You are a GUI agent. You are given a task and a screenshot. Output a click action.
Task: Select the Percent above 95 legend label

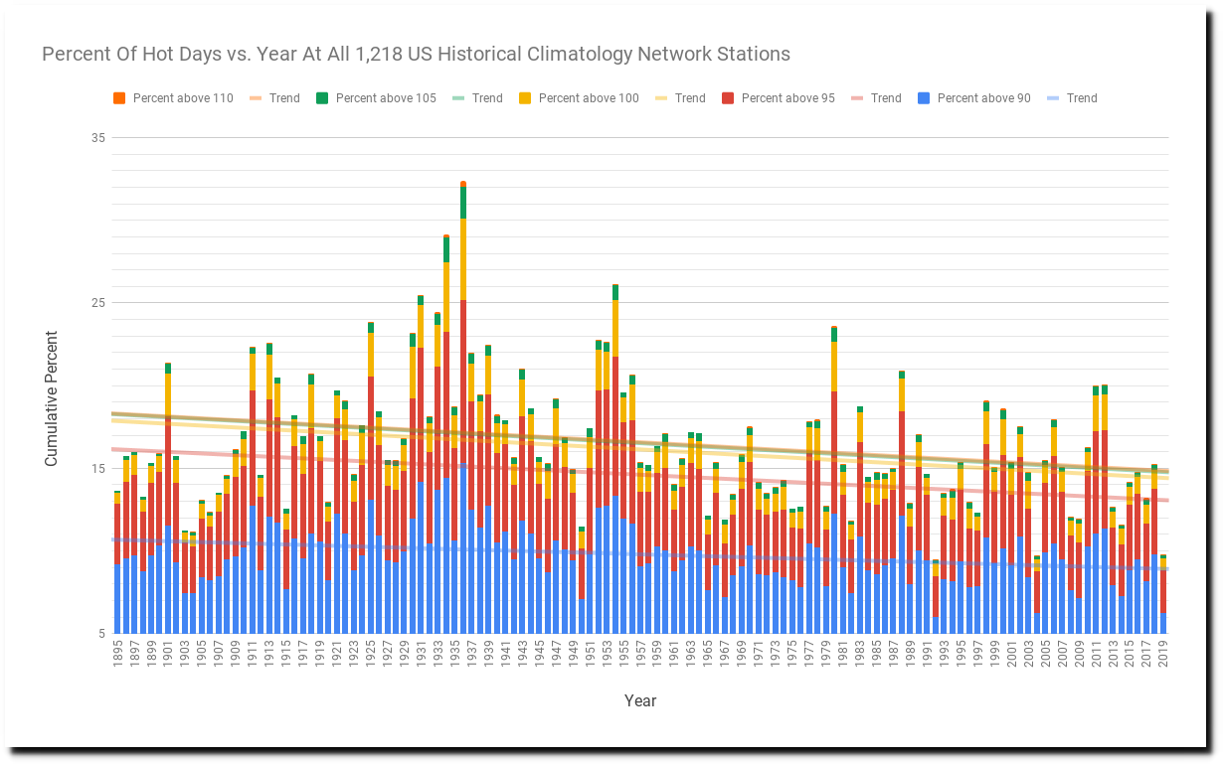[787, 98]
